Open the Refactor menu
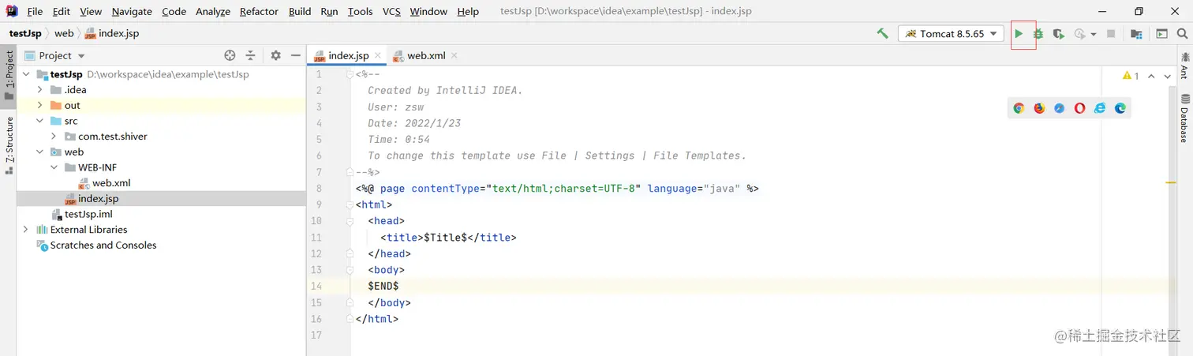 tap(259, 11)
